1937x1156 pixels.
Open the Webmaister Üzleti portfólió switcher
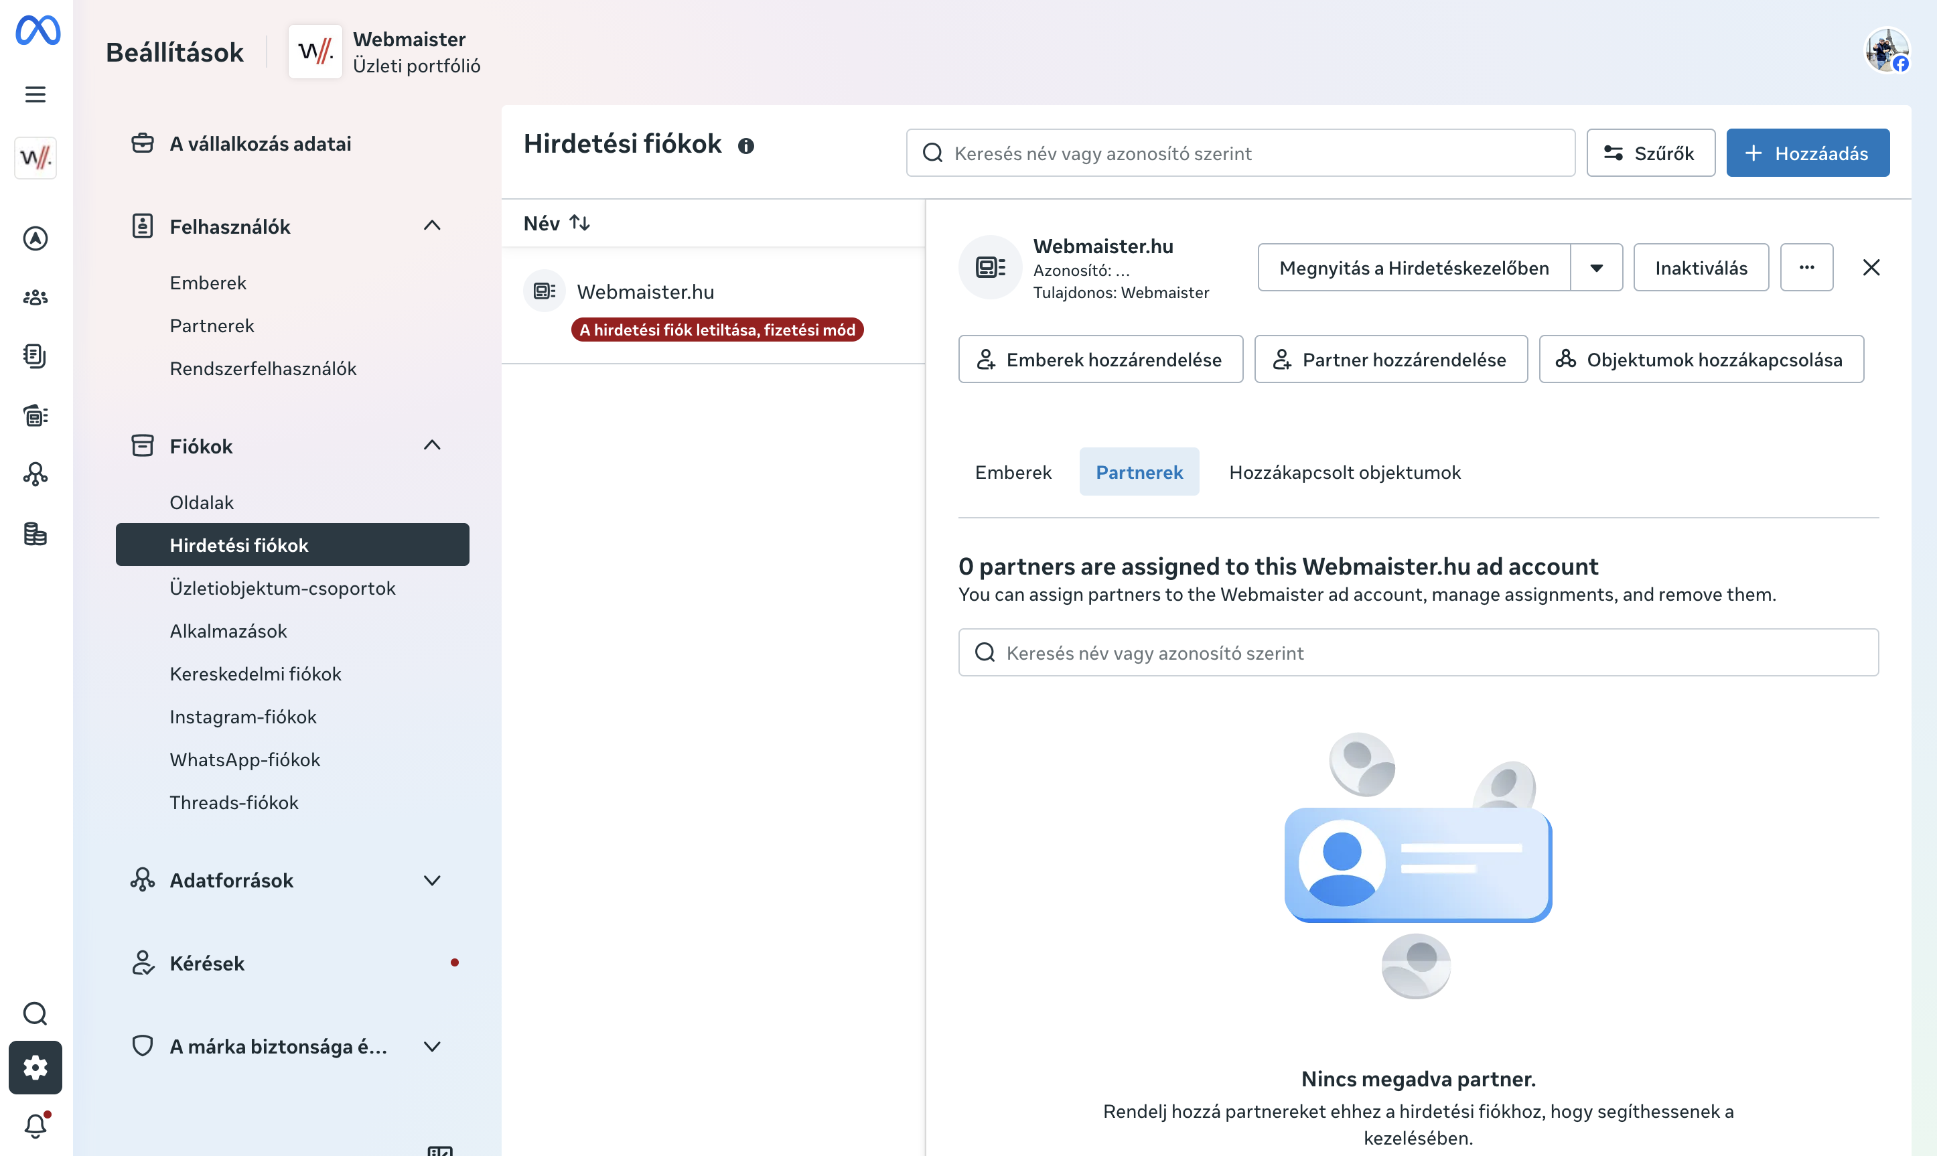pos(384,52)
